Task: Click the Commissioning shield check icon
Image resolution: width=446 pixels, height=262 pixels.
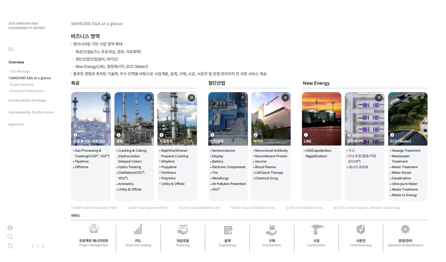Action: 361,229
